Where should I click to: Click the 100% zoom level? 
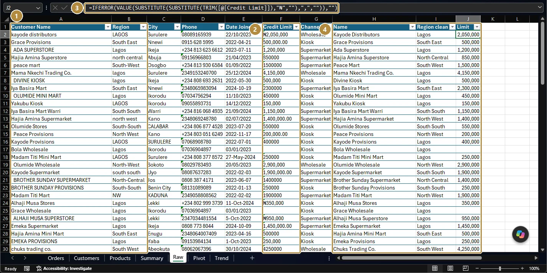[x=534, y=268]
